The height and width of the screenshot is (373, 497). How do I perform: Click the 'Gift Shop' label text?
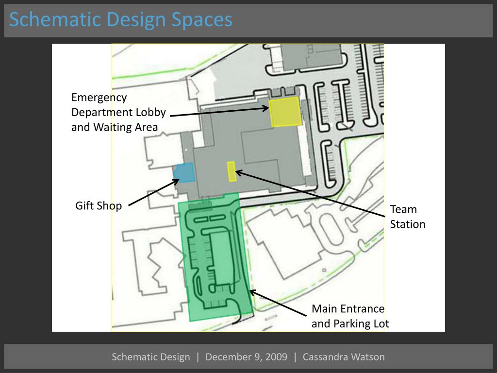(99, 205)
